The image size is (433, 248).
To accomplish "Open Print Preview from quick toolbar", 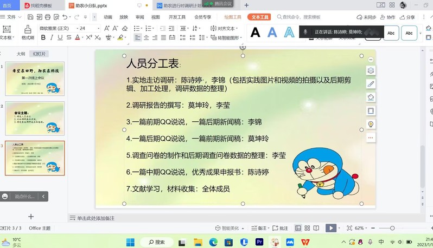I will 56,17.
